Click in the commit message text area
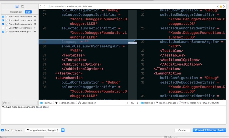 [114, 115]
